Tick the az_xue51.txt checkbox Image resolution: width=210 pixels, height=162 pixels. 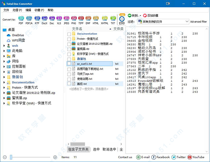point(69,63)
